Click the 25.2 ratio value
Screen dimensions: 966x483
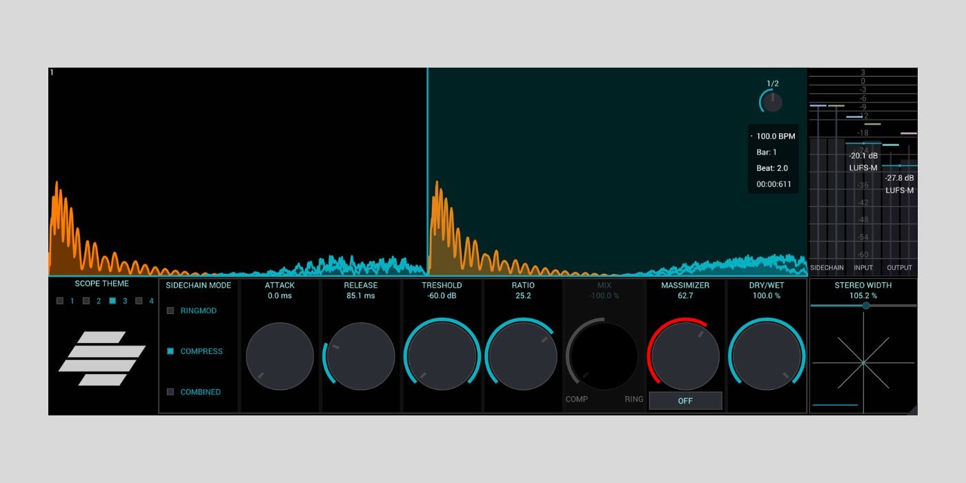(x=523, y=296)
